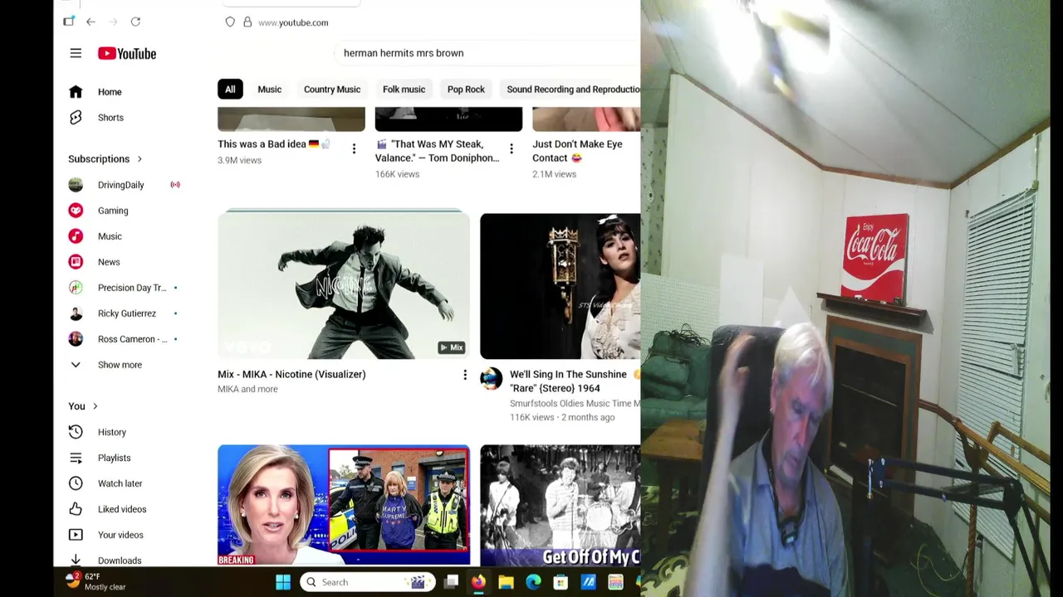
Task: Open more options for 'This was a Bad idea'
Action: click(x=354, y=148)
